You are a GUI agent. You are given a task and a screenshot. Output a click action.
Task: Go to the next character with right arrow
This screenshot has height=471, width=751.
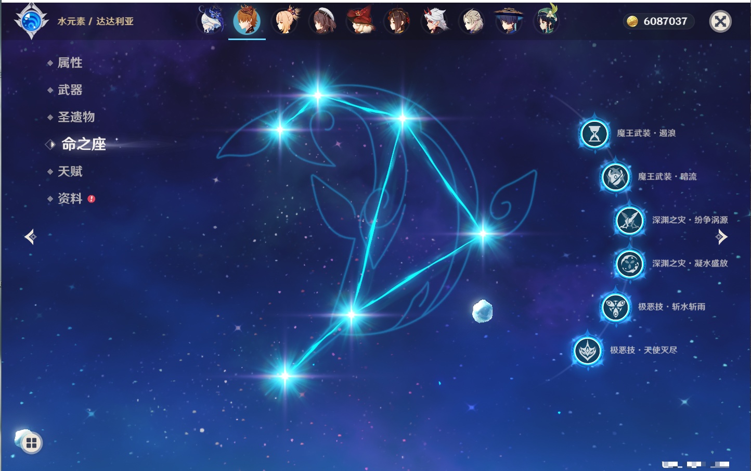(721, 237)
